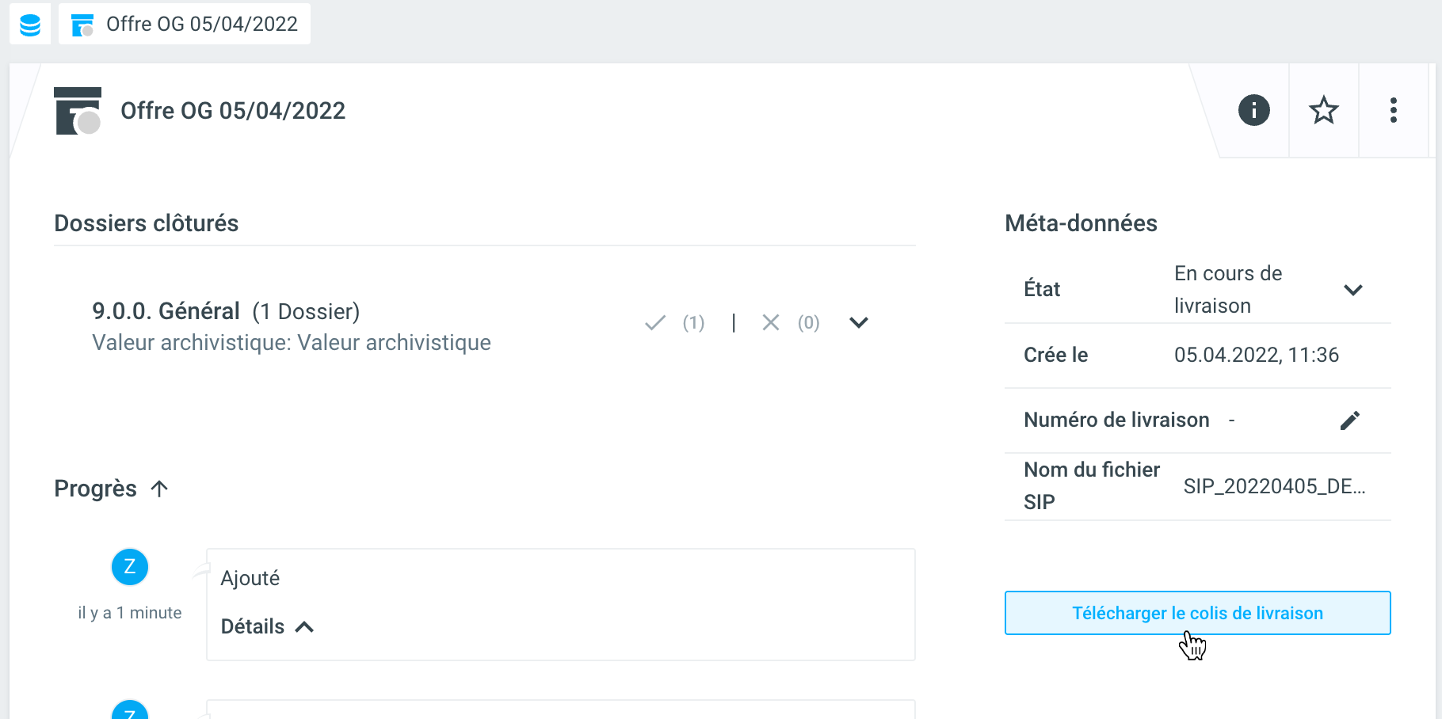Click the SIP file name value
This screenshot has height=719, width=1442.
[x=1274, y=486]
